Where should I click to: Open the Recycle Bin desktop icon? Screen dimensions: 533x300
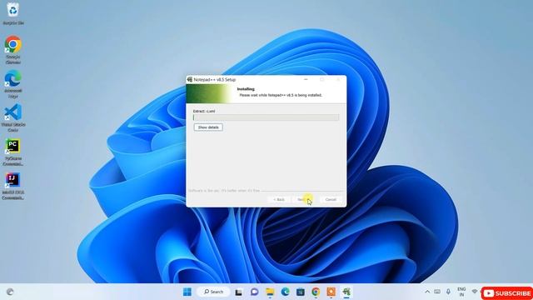(x=13, y=13)
